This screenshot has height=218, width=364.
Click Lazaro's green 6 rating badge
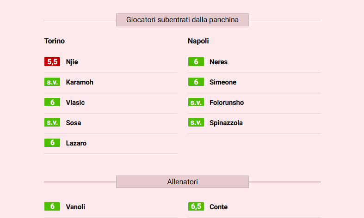pos(52,143)
